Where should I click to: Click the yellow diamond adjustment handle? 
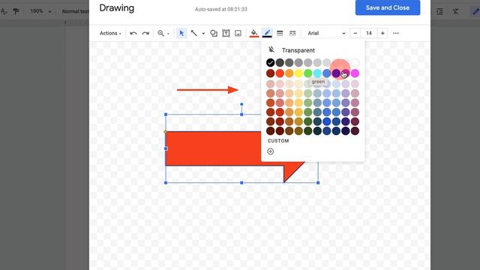click(x=166, y=132)
